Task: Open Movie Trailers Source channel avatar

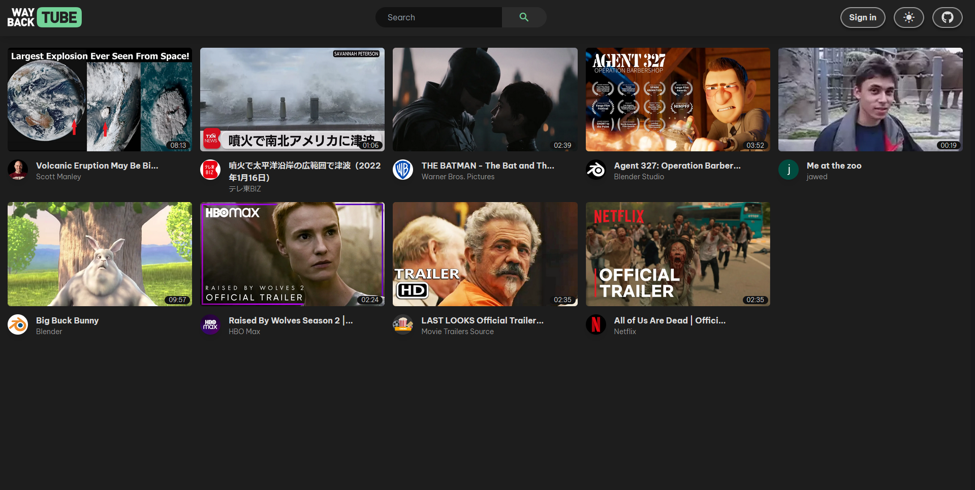Action: [x=403, y=324]
